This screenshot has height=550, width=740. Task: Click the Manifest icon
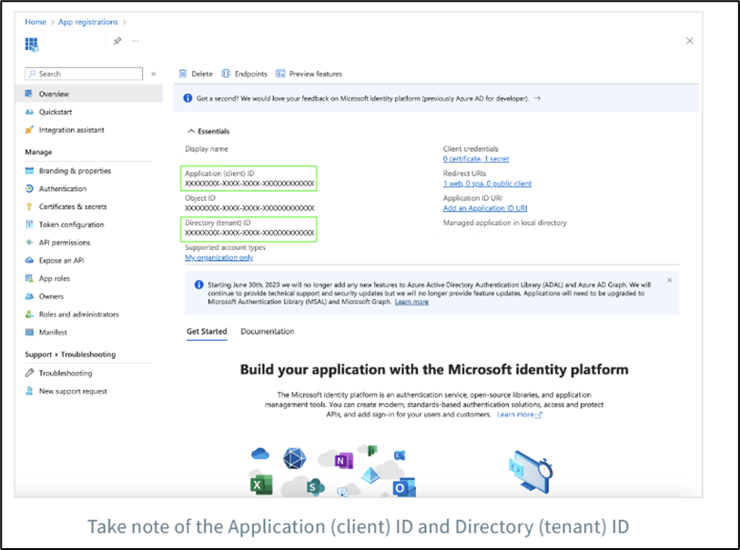pos(29,332)
